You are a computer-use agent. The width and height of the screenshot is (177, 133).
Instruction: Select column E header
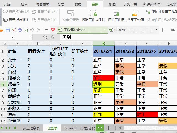coord(103,44)
